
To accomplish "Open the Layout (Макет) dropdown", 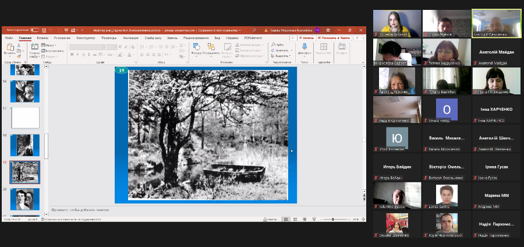I will pos(49,44).
